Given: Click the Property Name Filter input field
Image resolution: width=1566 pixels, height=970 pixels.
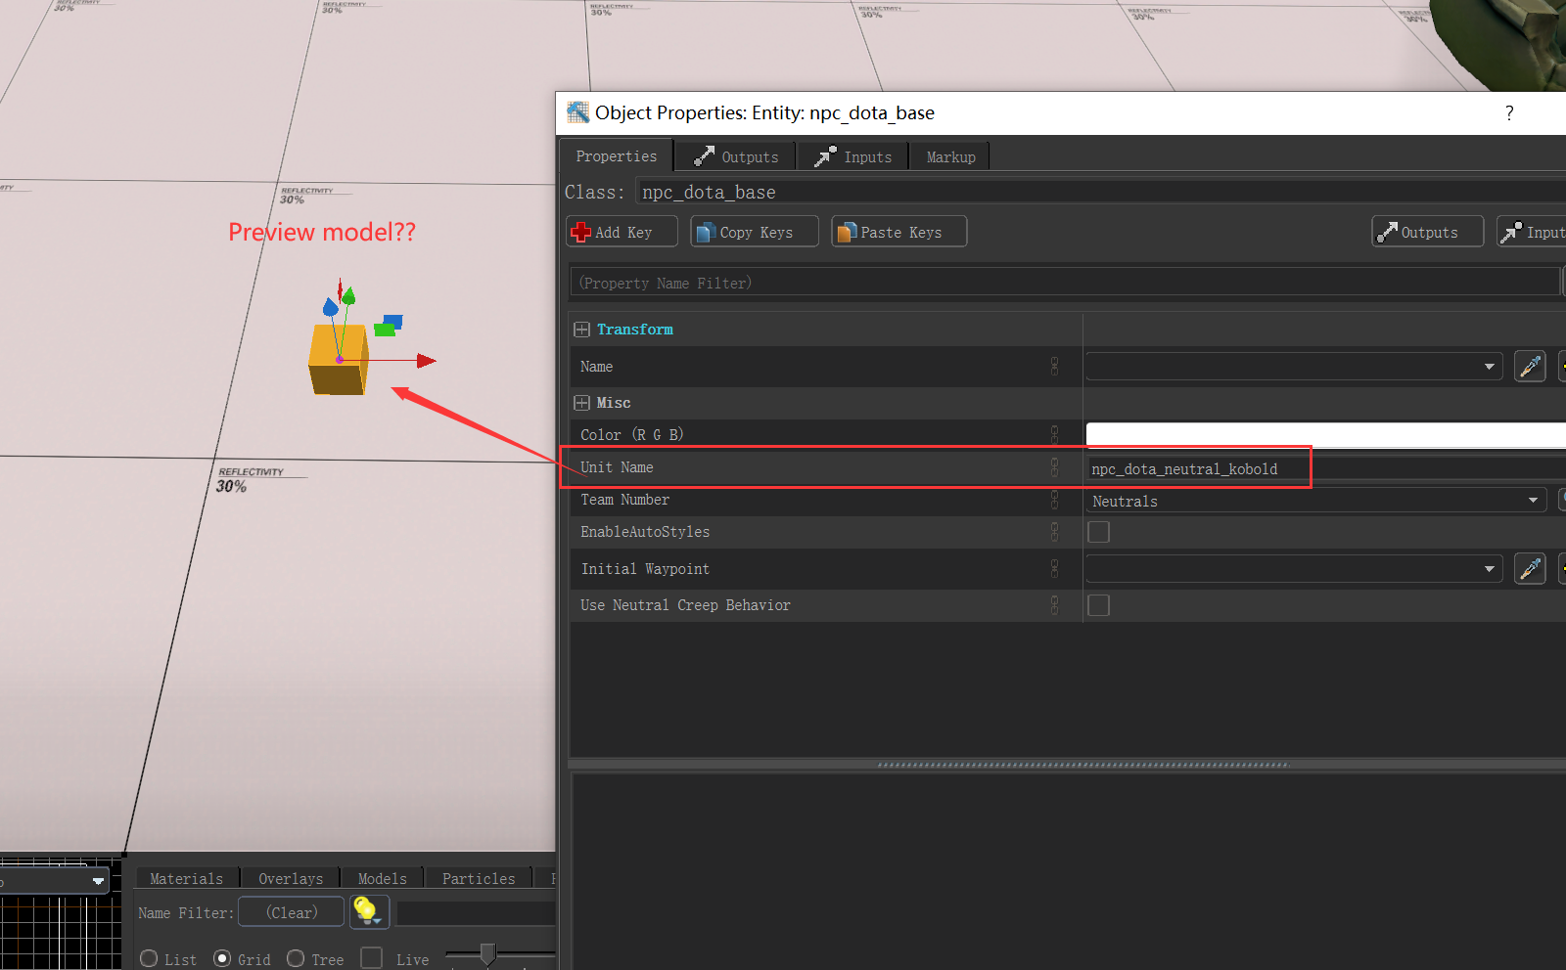Looking at the screenshot, I should point(979,283).
